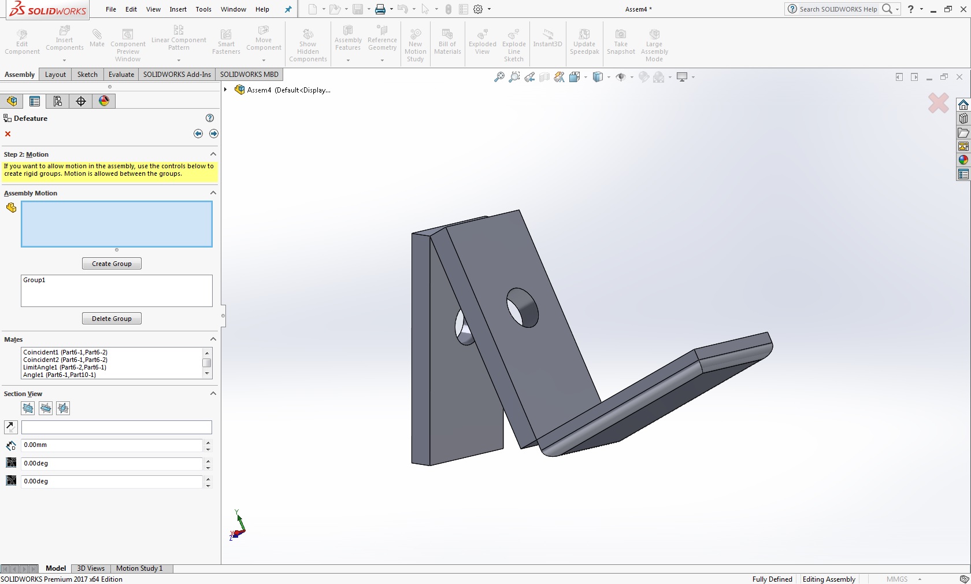
Task: Expand the Assem4 feature tree node
Action: point(226,90)
